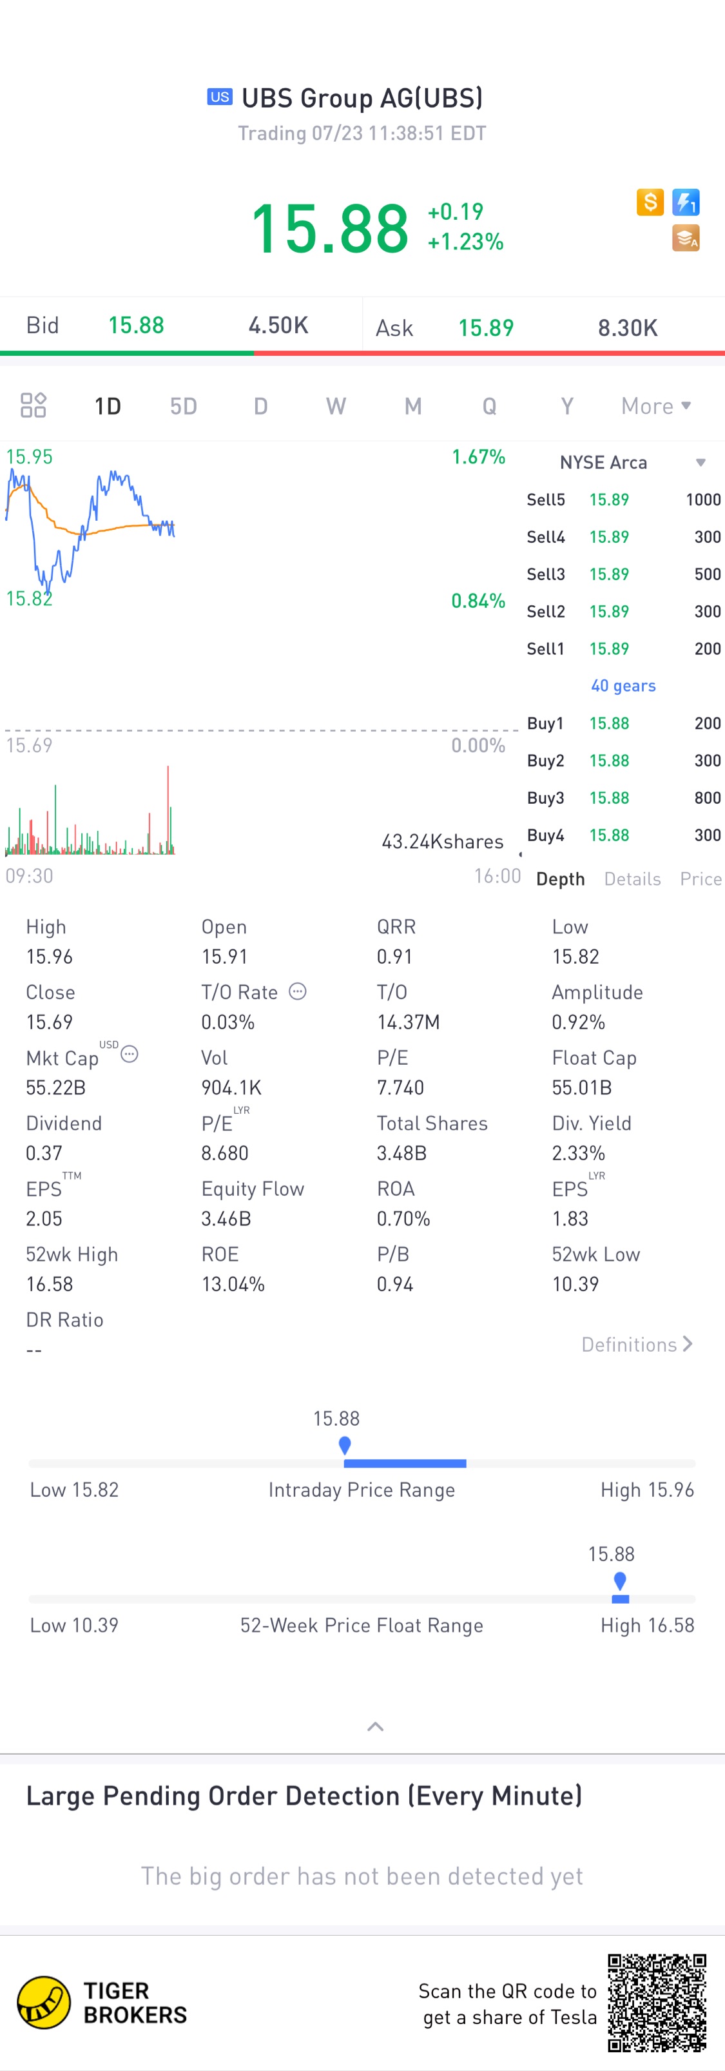725x2071 pixels.
Task: Collapse the stats section with up chevron
Action: tap(375, 1726)
